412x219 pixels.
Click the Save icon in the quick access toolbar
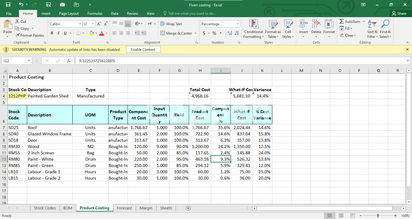pyautogui.click(x=8, y=5)
